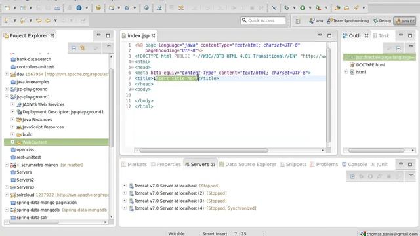Expand the jsp-play-ground project node
Screen dimensions: 420x236
point(7,89)
